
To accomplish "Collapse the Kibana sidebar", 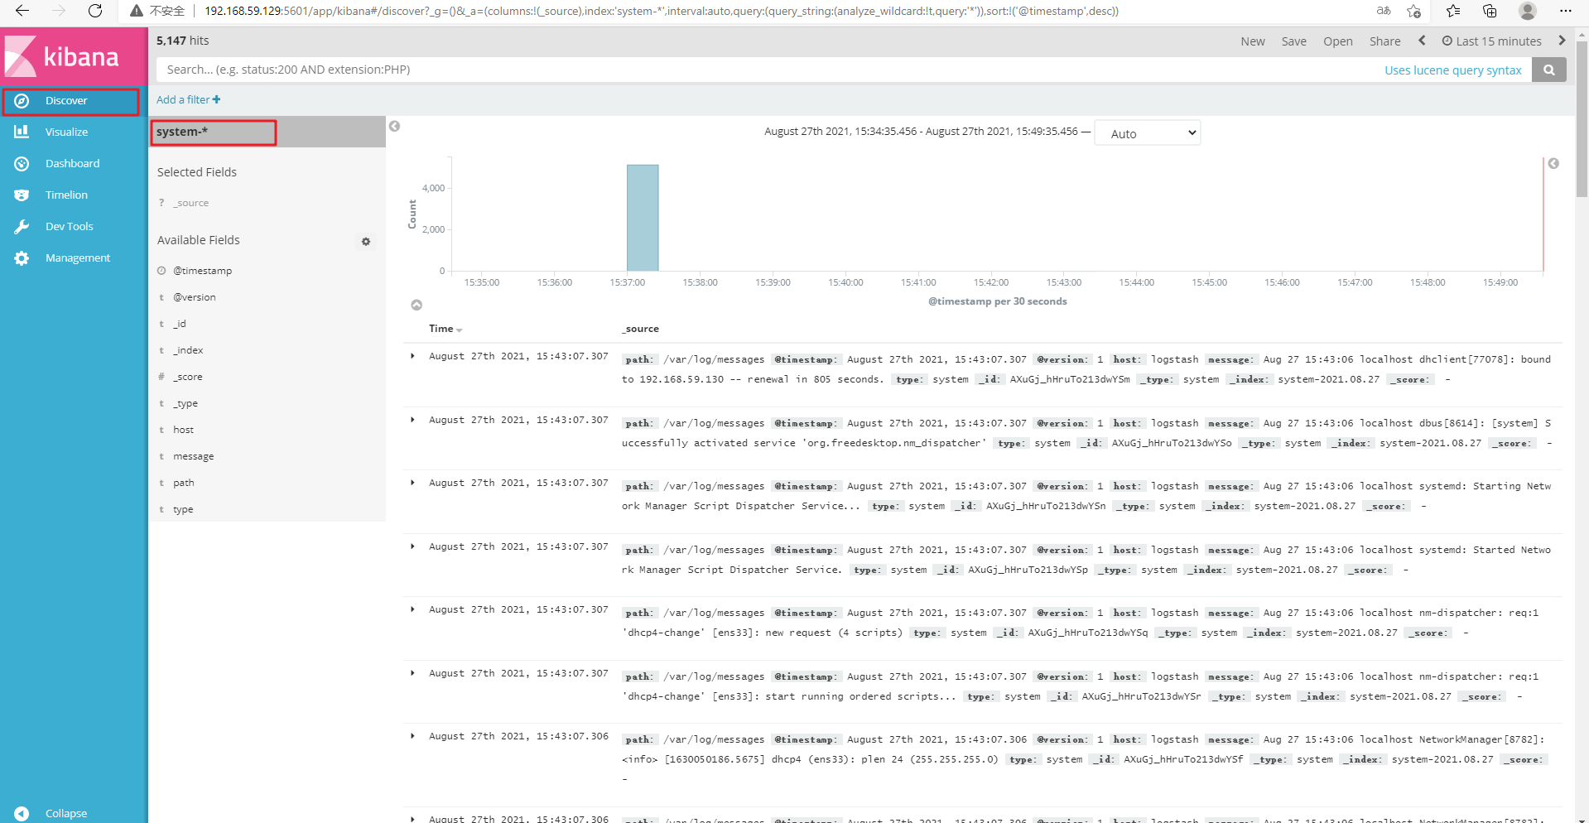I will [66, 813].
